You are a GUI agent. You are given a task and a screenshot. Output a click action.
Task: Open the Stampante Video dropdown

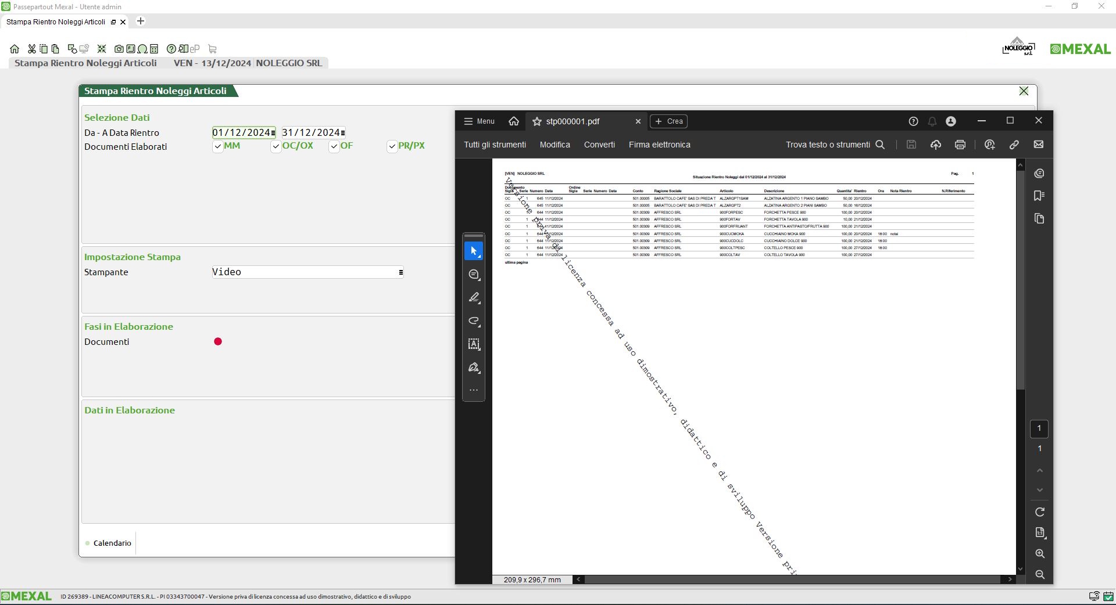(400, 272)
